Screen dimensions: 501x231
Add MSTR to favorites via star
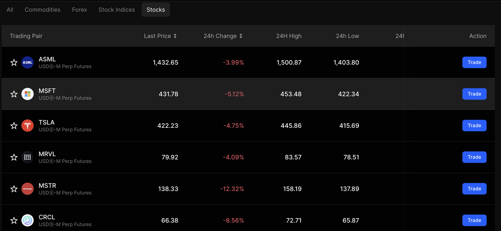pyautogui.click(x=14, y=189)
